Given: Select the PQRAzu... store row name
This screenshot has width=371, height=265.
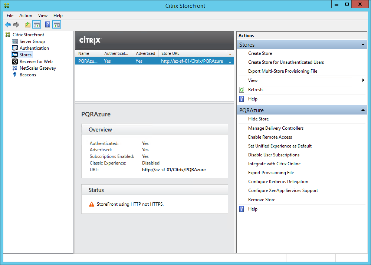Looking at the screenshot, I should pyautogui.click(x=88, y=61).
